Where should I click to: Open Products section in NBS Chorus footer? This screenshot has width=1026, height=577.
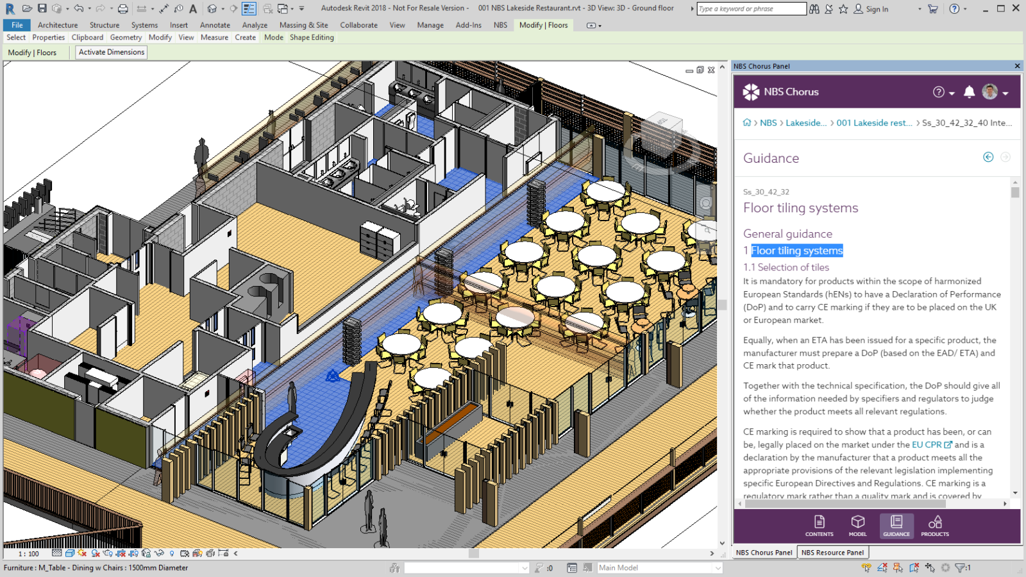(x=935, y=526)
